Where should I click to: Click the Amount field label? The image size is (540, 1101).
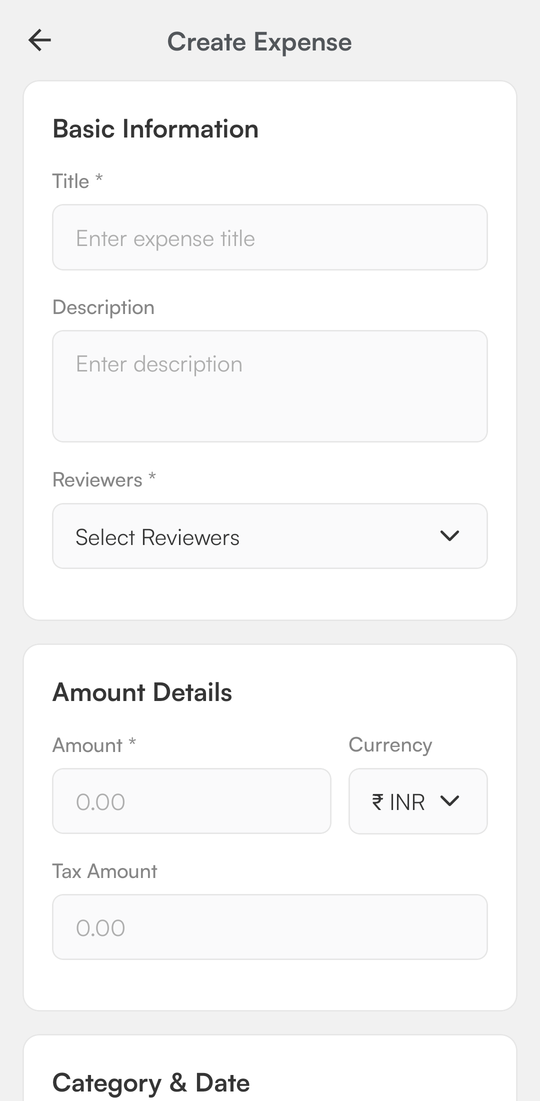tap(88, 745)
